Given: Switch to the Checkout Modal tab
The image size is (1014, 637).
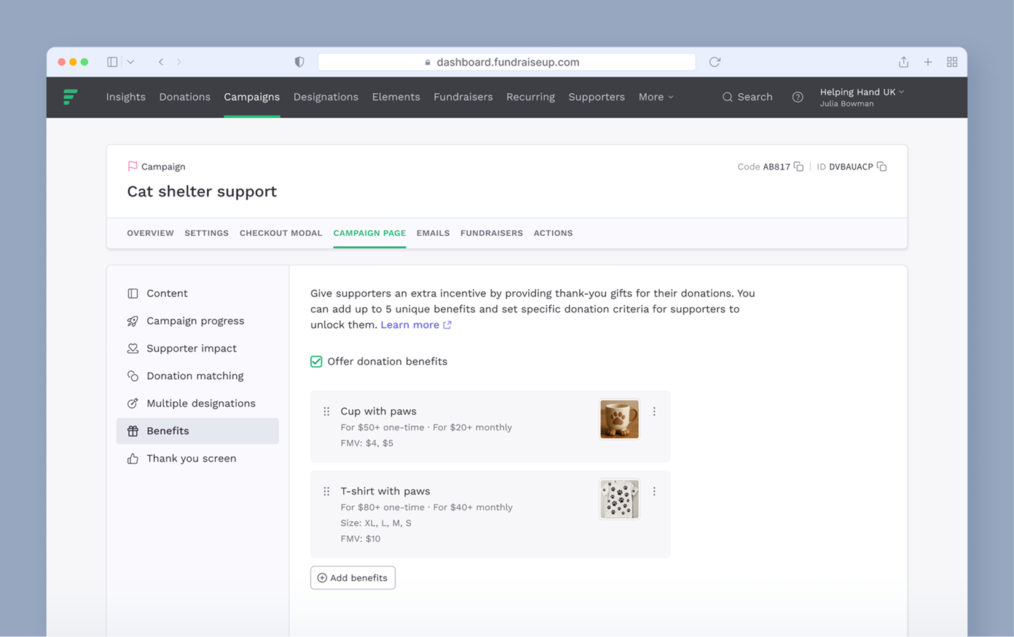Looking at the screenshot, I should tap(280, 233).
